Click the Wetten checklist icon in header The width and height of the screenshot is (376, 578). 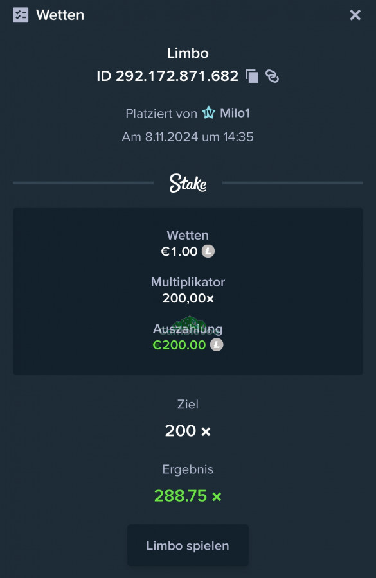pyautogui.click(x=21, y=15)
